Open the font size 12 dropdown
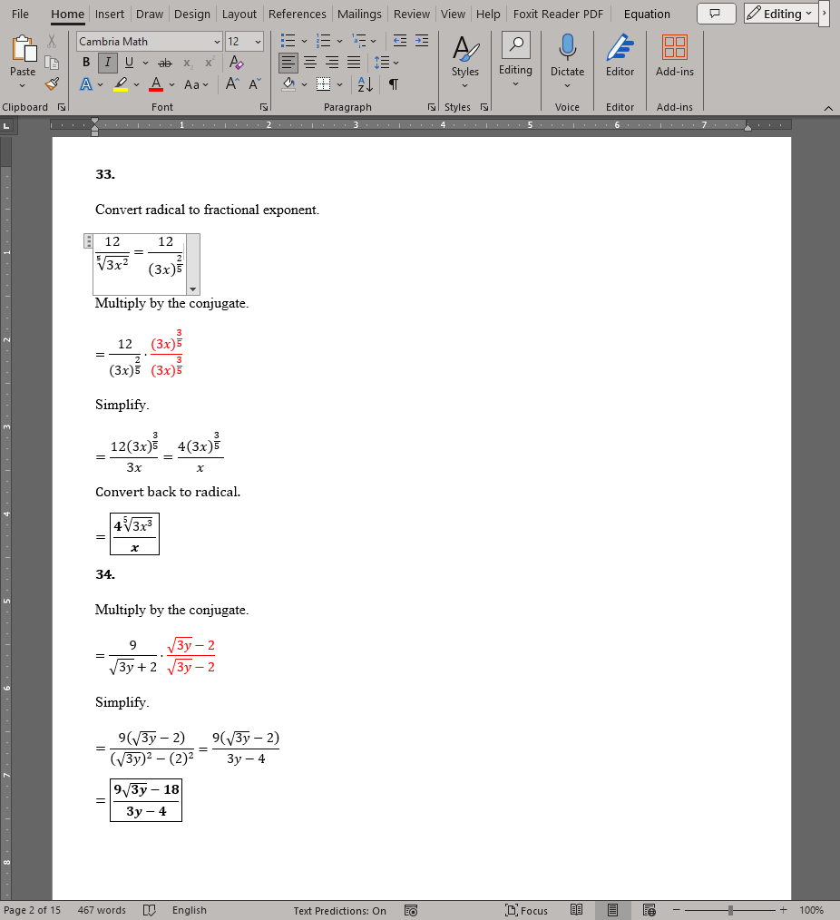The width and height of the screenshot is (840, 920). (258, 42)
